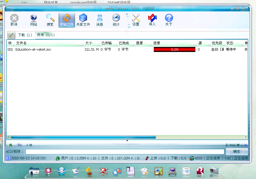Click the green user icon in the status bar
256x179 pixels.
[58, 158]
